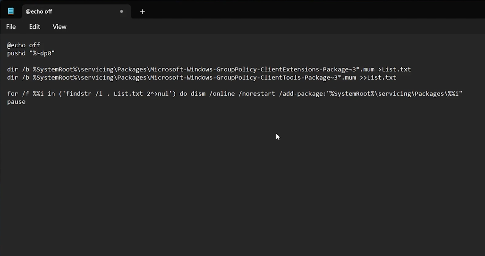Click the ClientExtensions-Package dir command line

click(x=209, y=69)
